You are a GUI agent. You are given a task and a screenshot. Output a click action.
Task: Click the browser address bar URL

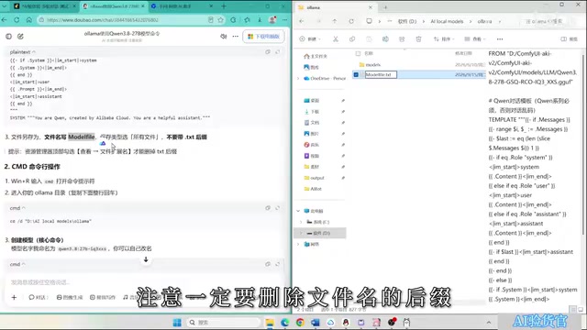tap(103, 20)
